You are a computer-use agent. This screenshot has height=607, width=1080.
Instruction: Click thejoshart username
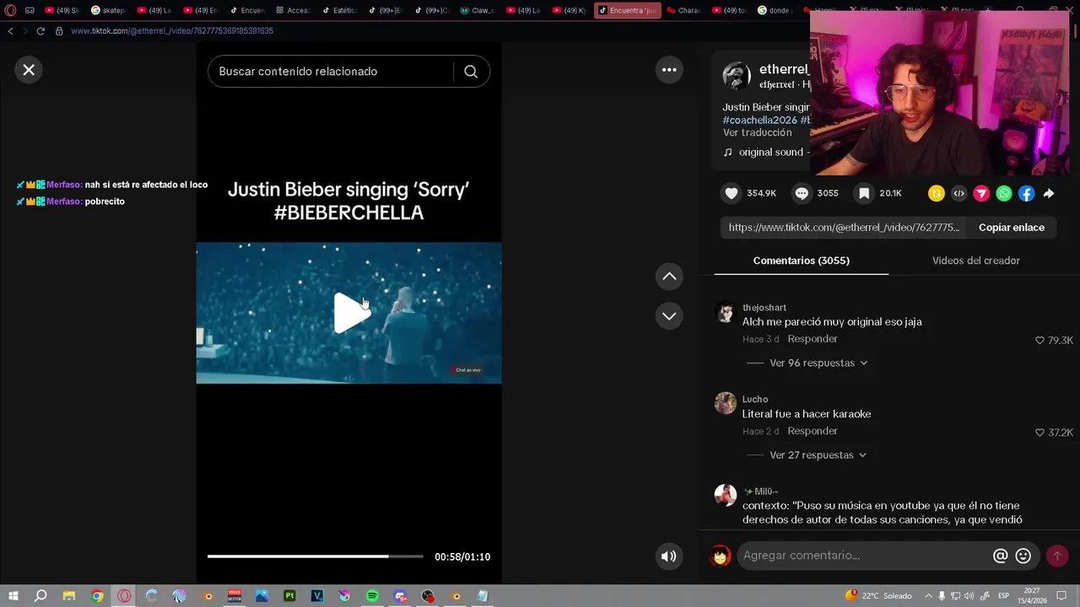pyautogui.click(x=764, y=308)
